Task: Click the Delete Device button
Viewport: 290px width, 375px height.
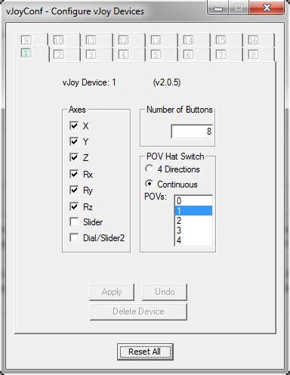Action: click(138, 311)
